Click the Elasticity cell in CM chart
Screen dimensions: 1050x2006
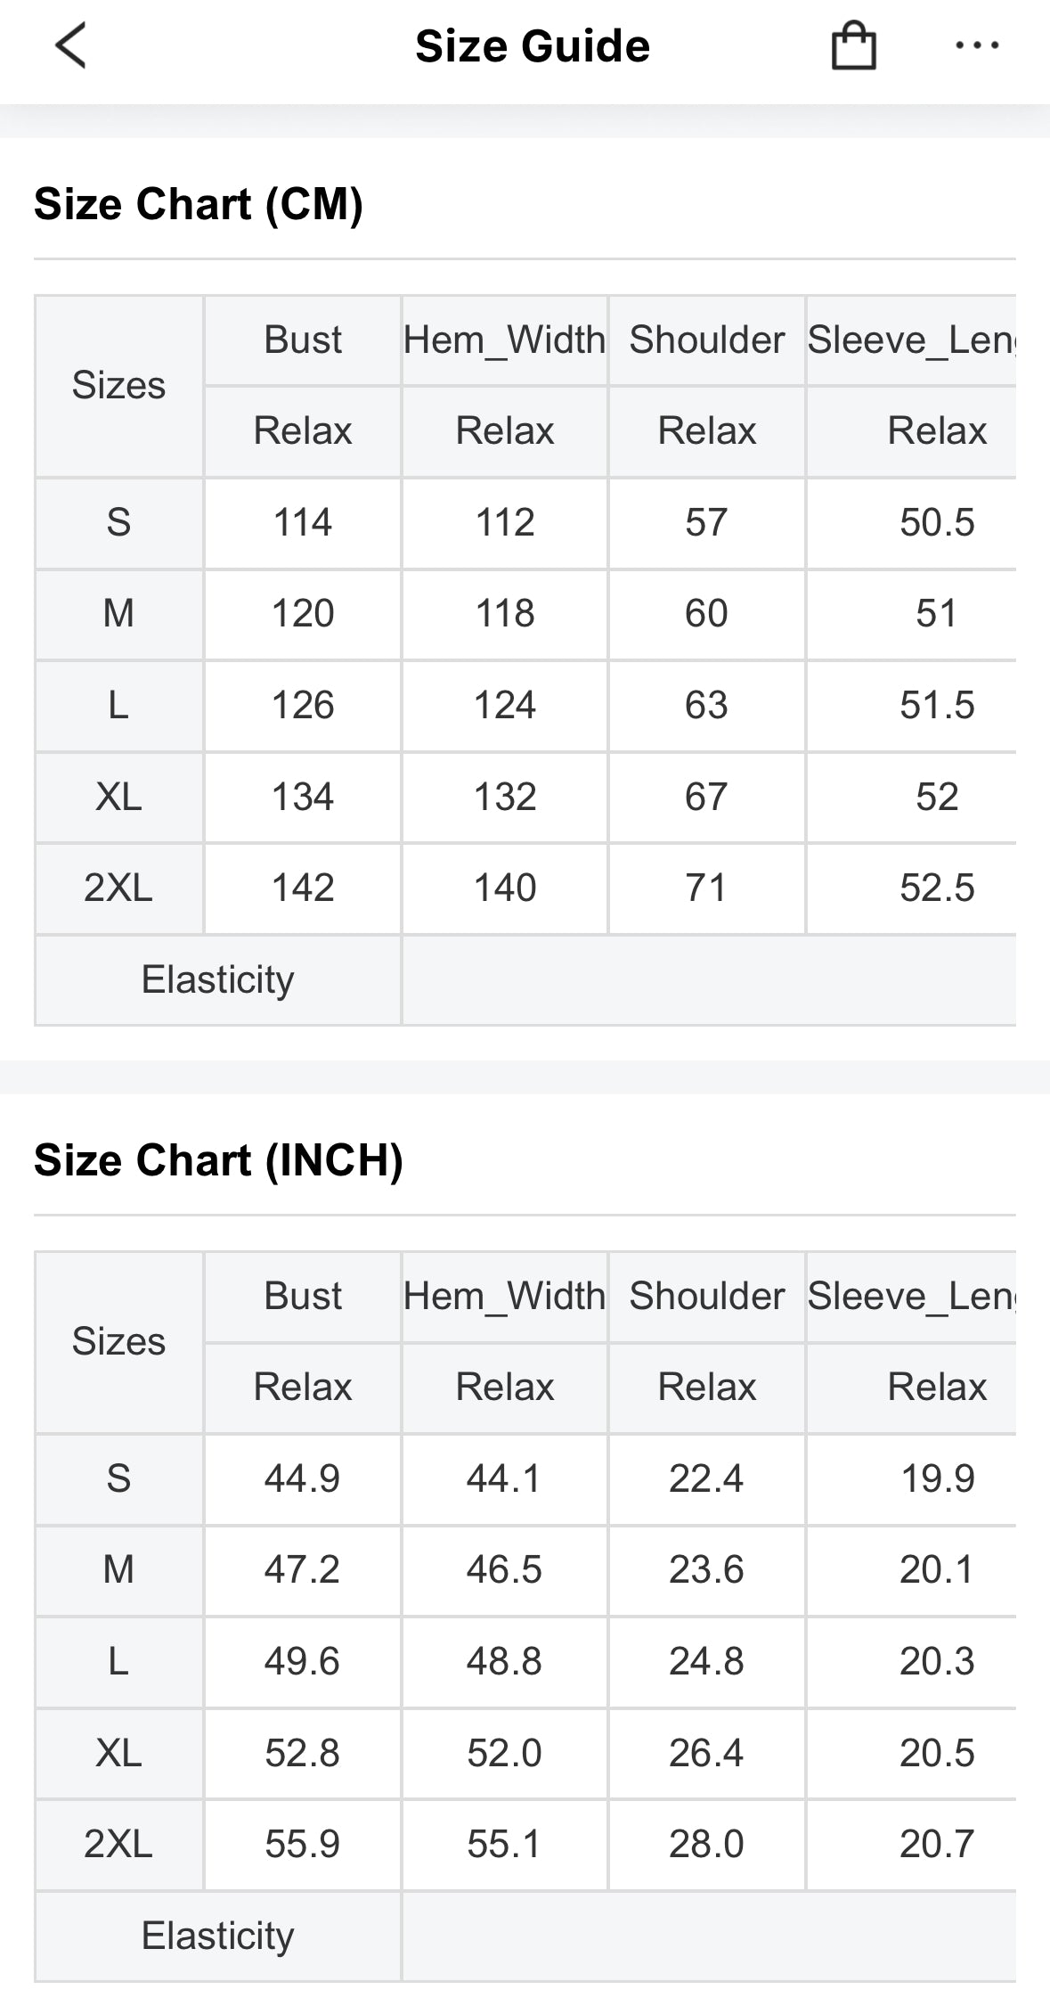click(x=218, y=979)
